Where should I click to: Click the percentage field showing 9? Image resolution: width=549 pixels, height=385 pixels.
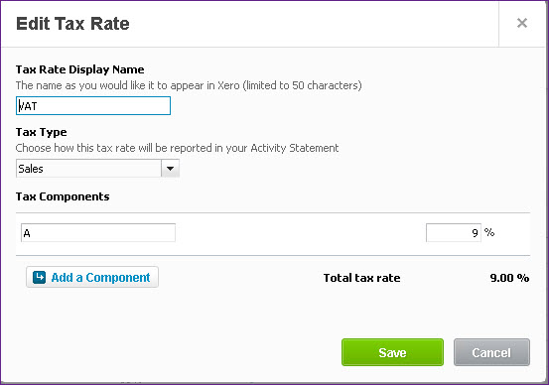pyautogui.click(x=454, y=233)
